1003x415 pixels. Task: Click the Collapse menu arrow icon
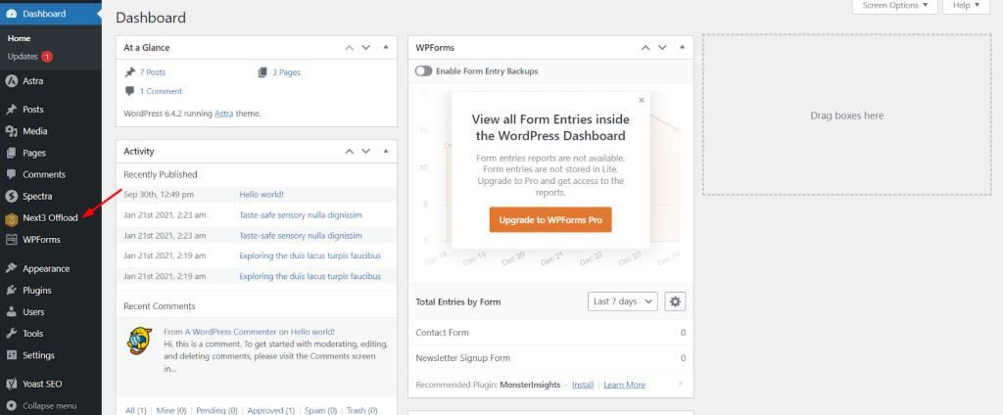tap(11, 405)
